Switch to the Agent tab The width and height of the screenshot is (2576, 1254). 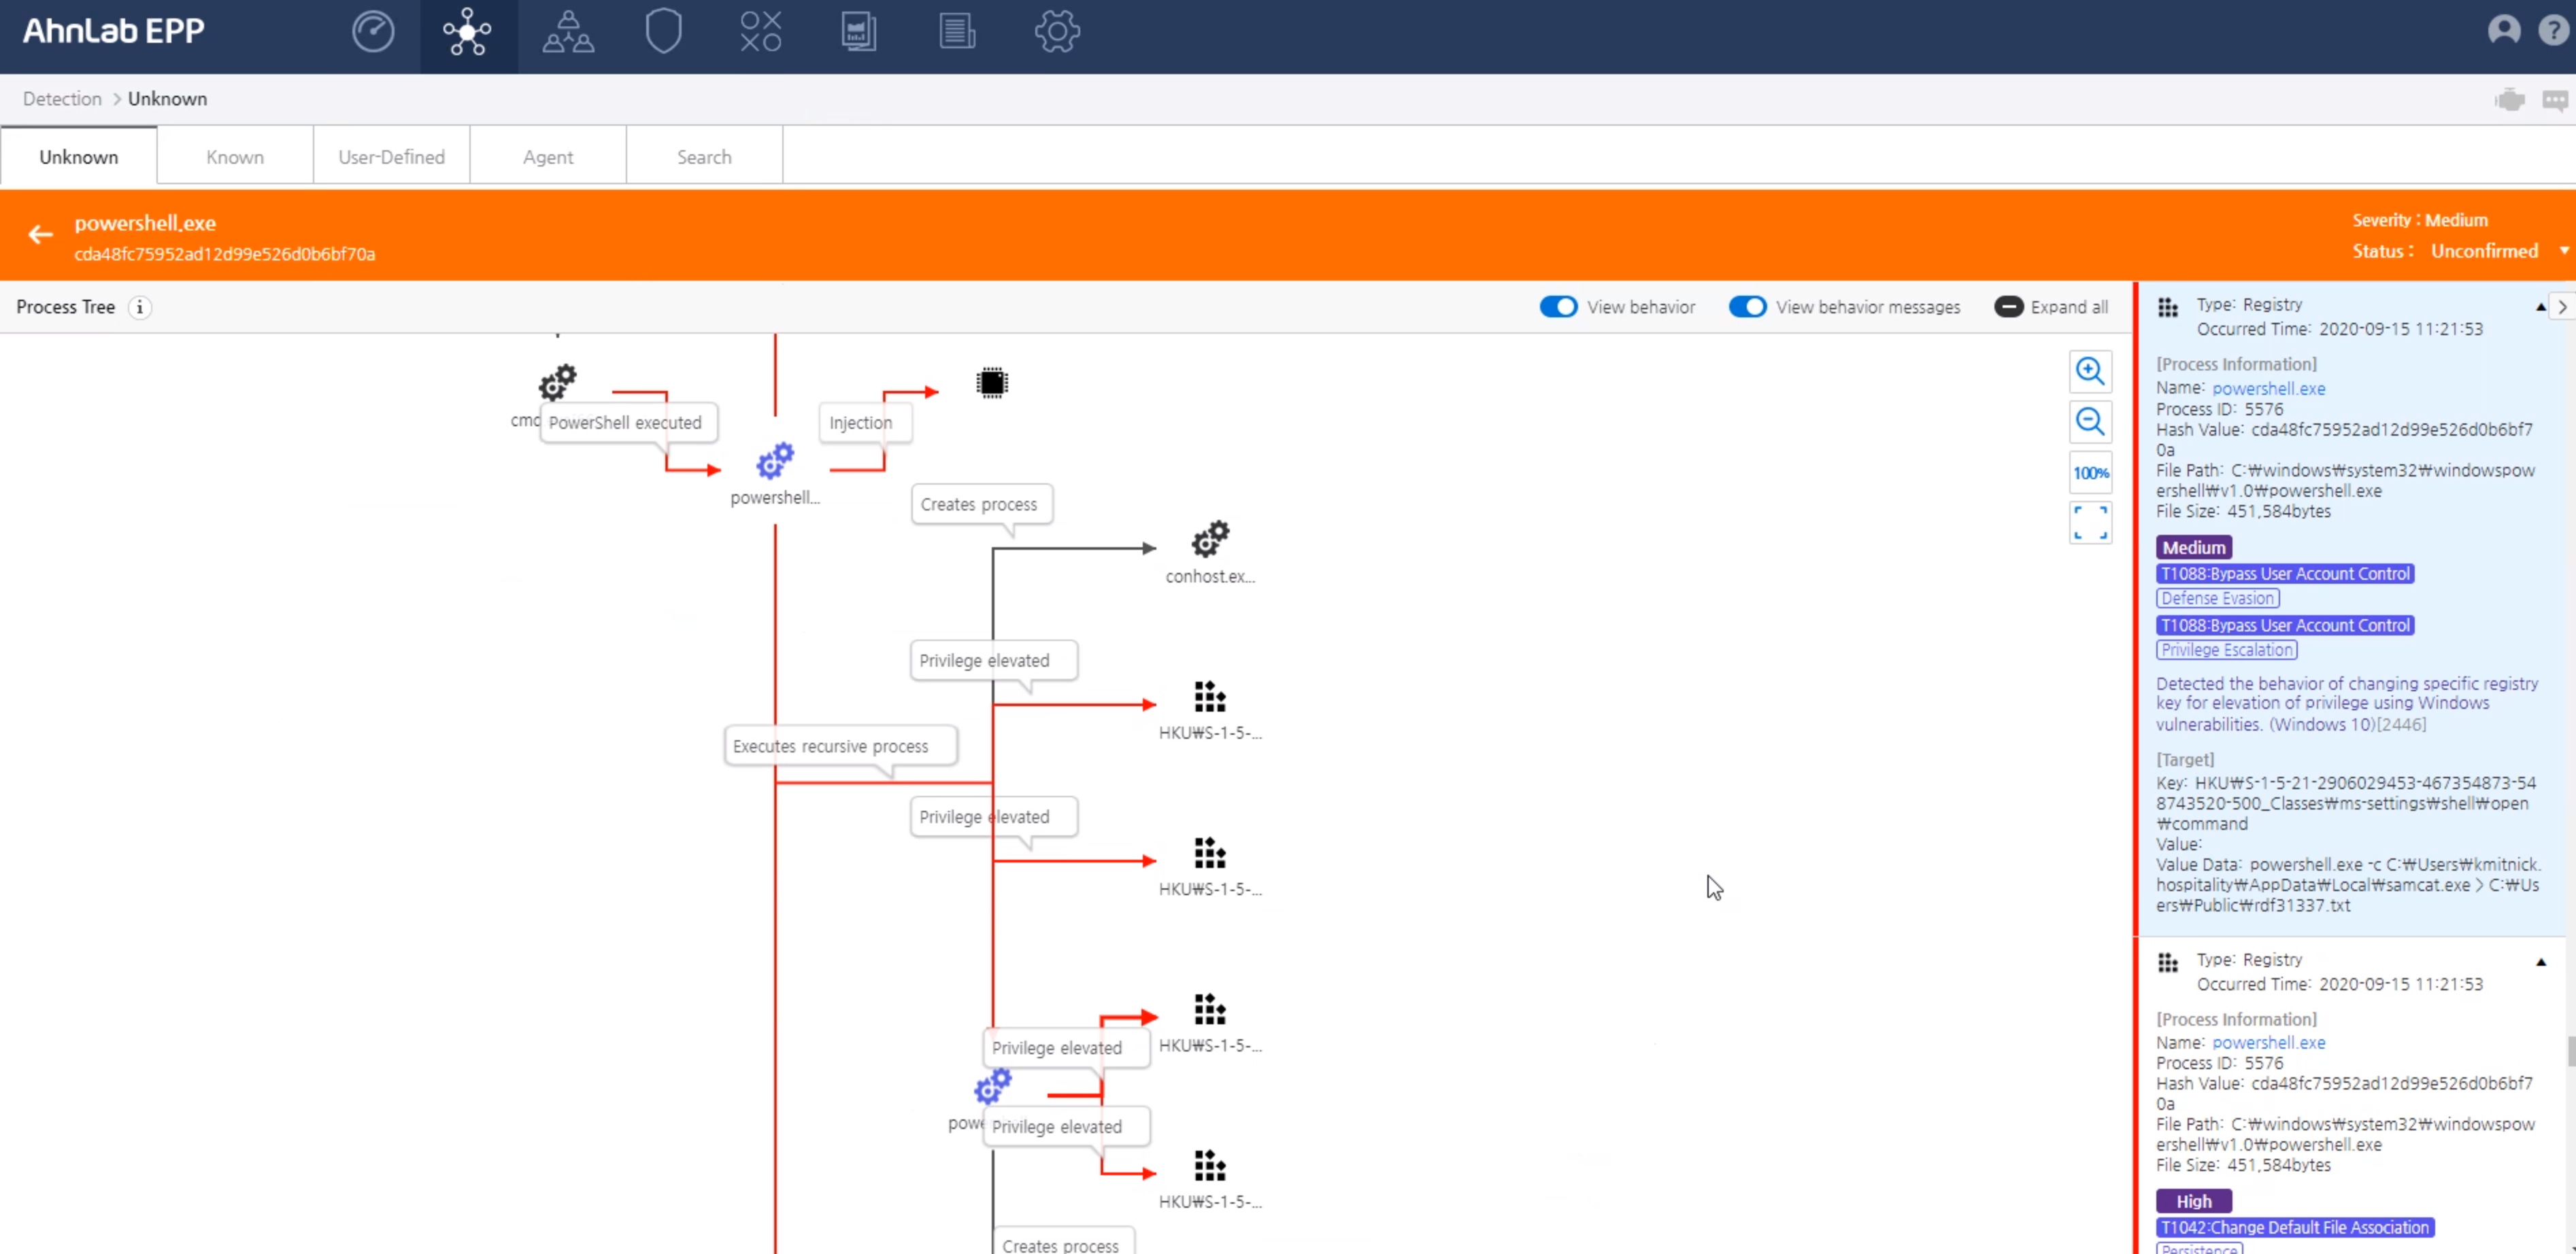point(548,157)
